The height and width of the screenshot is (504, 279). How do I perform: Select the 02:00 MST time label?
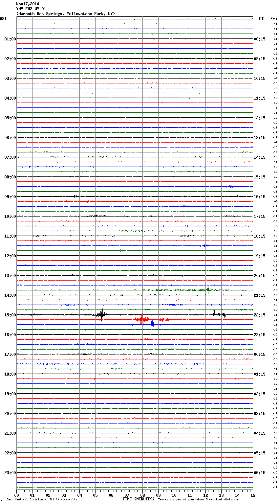10,59
